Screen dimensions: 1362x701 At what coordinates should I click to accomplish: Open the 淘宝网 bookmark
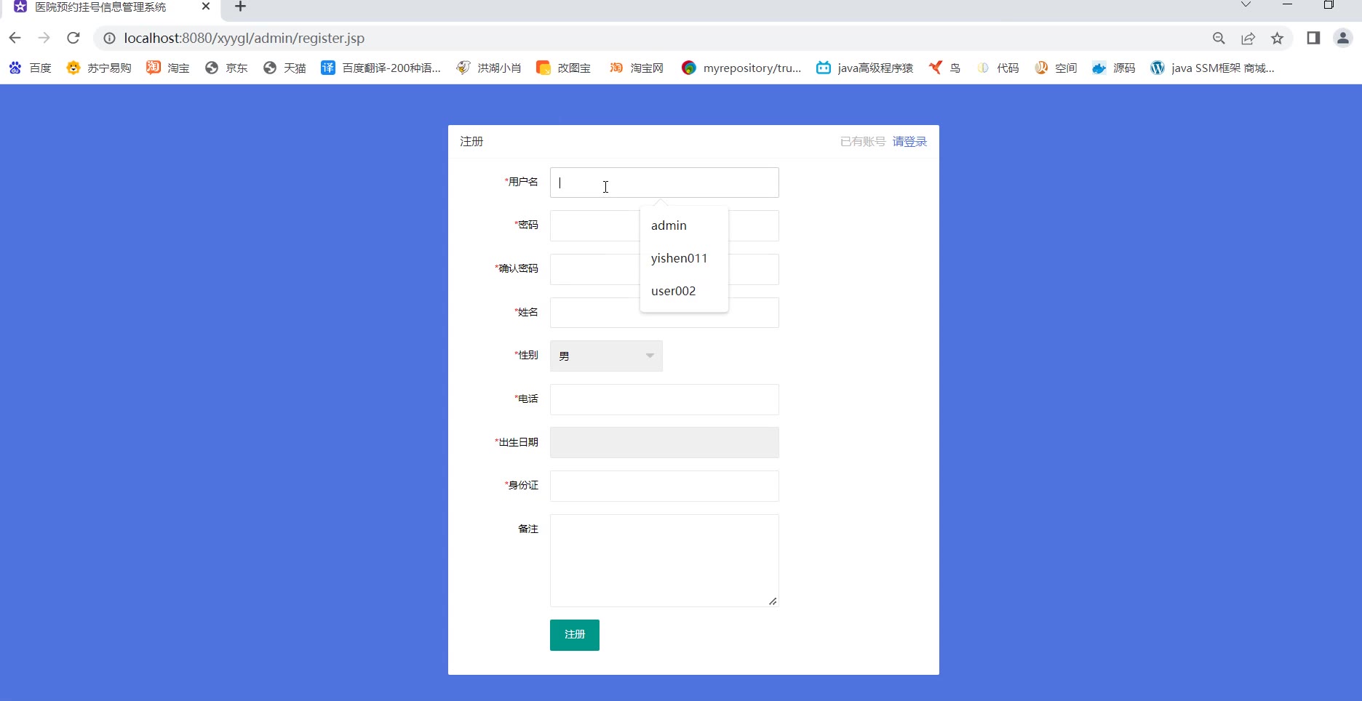coord(637,68)
